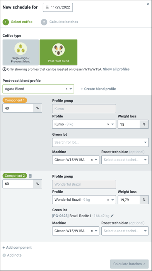Click Show all profiles link

116,69
